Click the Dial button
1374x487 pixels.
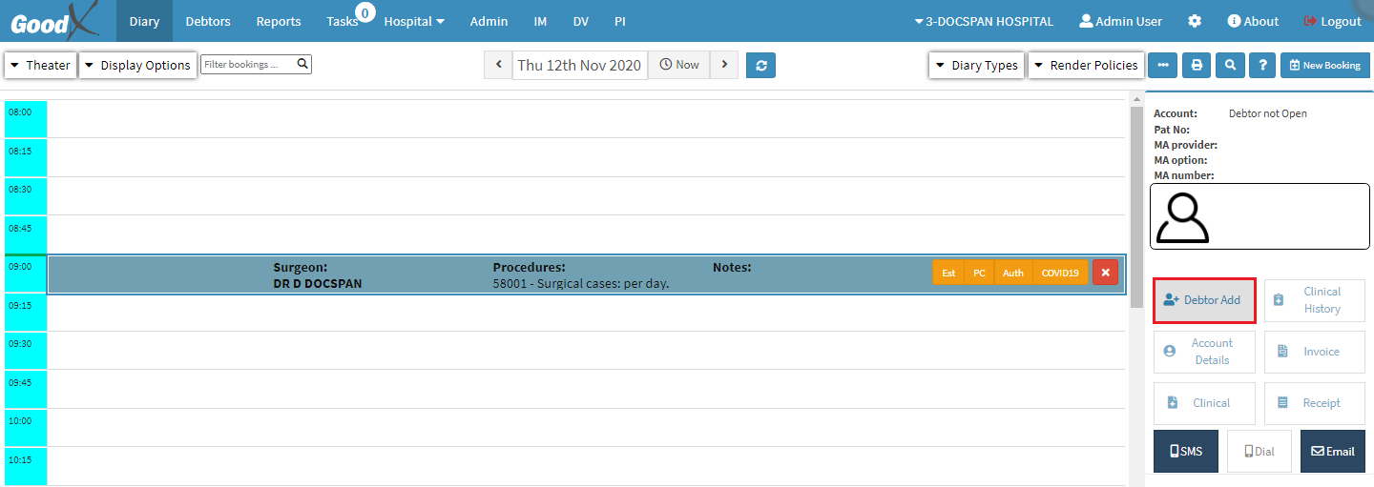coord(1259,451)
